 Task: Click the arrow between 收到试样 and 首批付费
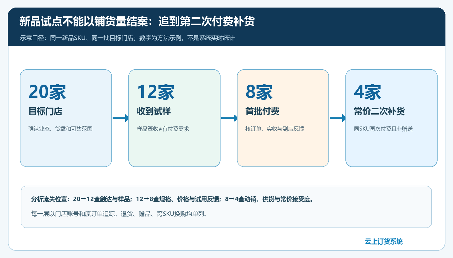tap(229, 118)
